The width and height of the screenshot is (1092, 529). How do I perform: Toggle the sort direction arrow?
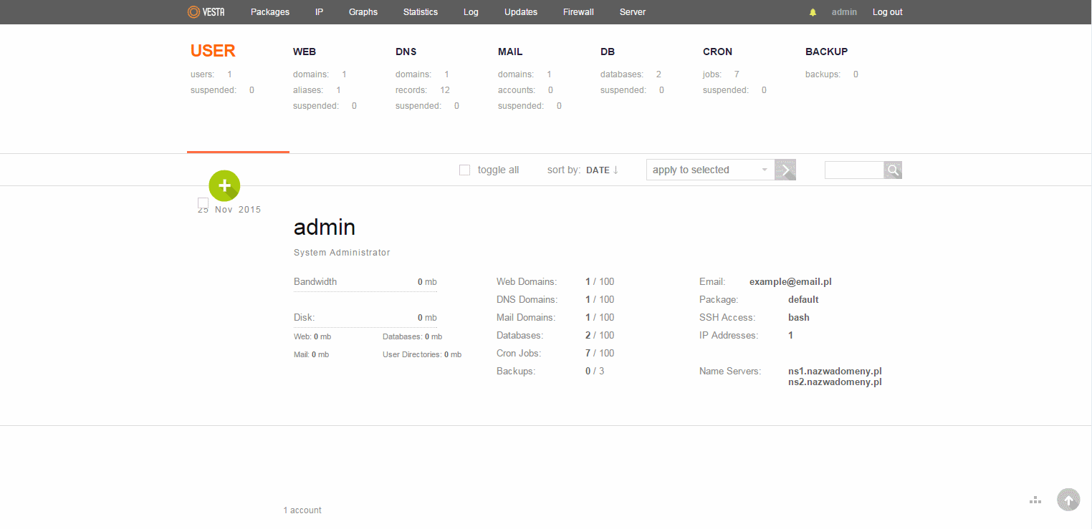[x=616, y=170]
